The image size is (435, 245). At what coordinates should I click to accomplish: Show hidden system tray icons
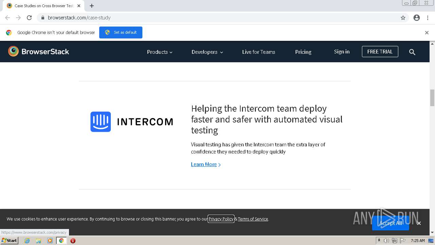(379, 241)
